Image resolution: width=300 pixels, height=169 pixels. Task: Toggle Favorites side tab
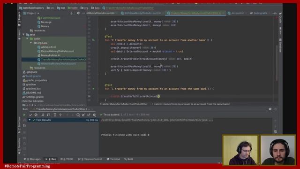pos(19,146)
